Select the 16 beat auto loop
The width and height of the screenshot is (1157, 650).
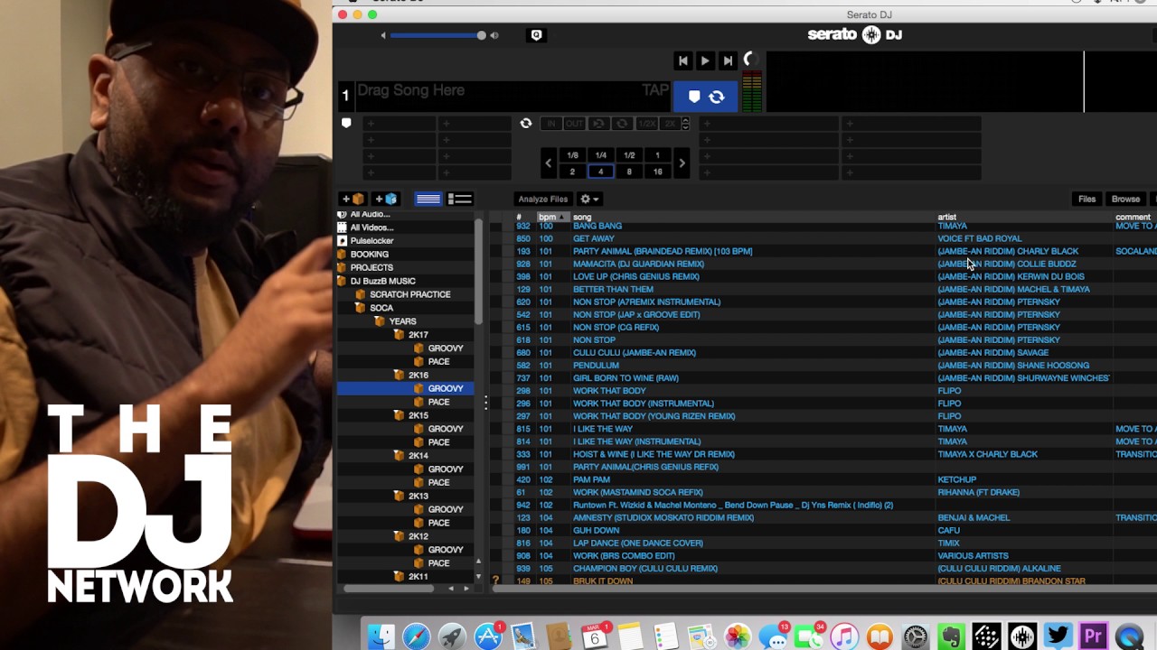point(657,172)
